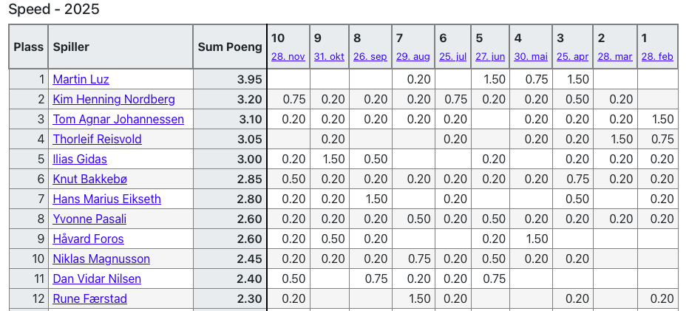Viewport: 689px width, 311px height.
Task: Go to Håvard Foros player page
Action: [x=88, y=239]
